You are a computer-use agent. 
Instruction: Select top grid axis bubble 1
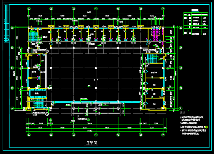tap(29, 9)
